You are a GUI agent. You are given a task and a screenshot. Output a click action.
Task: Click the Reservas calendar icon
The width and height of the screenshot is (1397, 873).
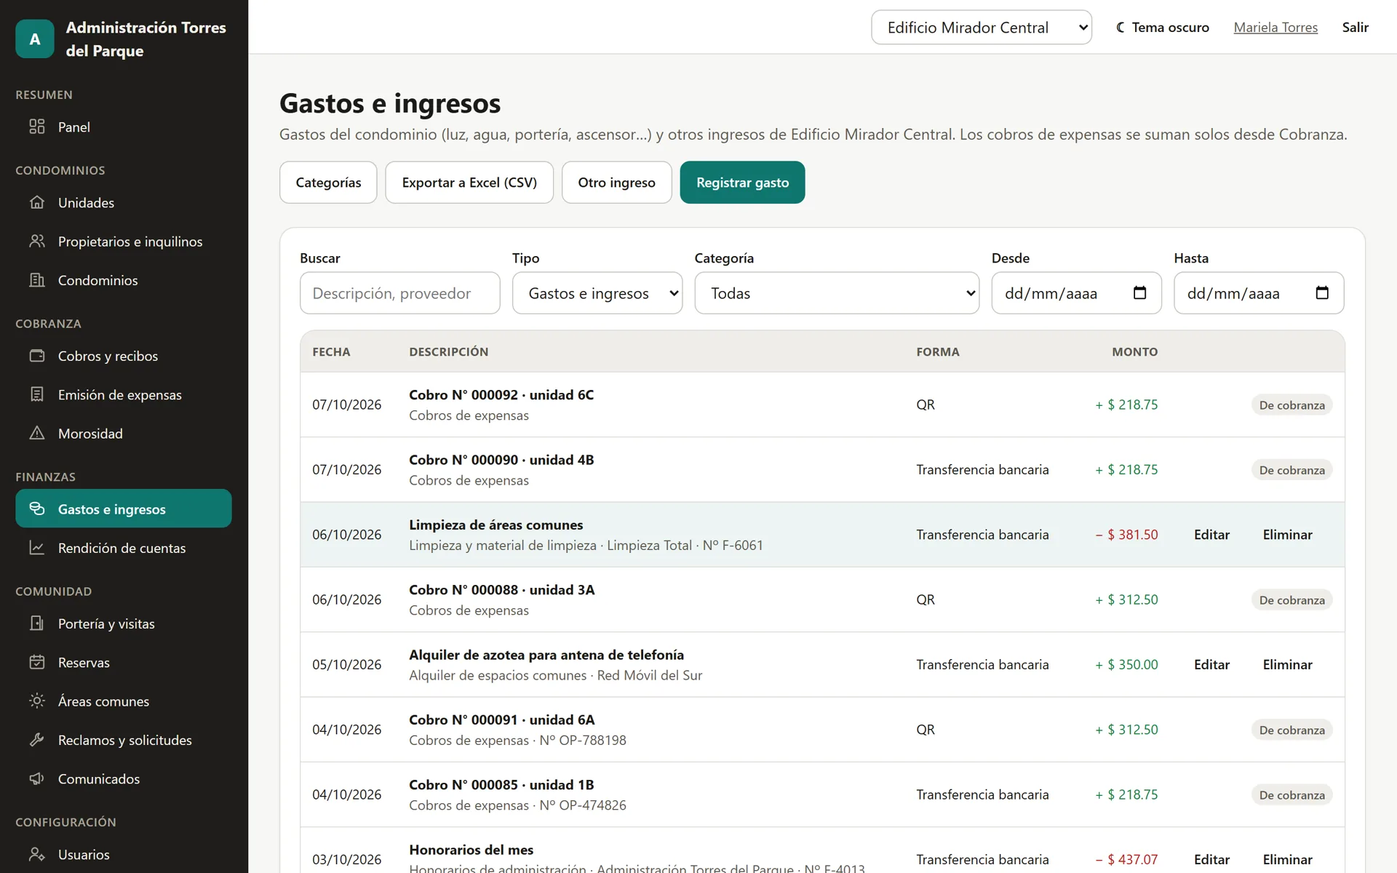click(x=37, y=662)
